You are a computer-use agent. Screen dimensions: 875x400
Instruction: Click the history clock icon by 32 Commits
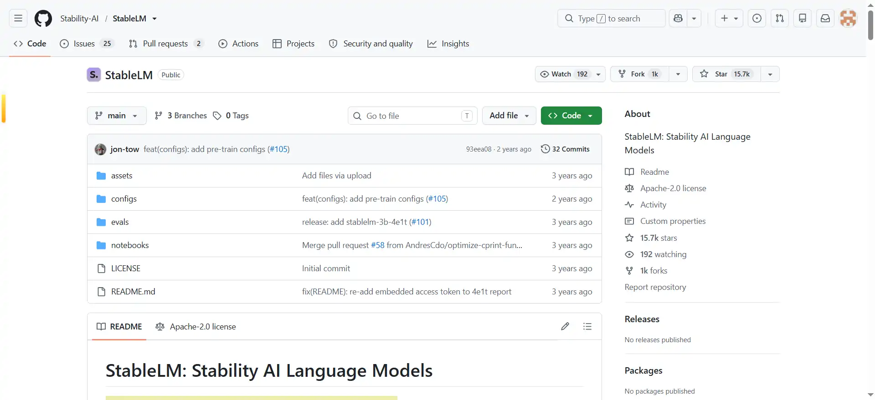click(x=545, y=149)
